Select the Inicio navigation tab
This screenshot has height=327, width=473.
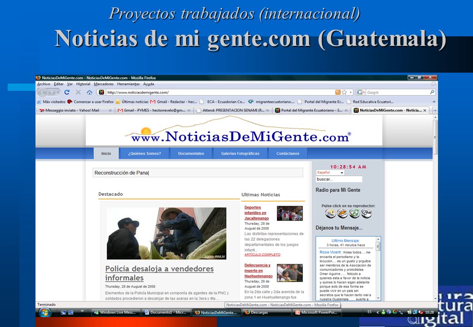point(106,153)
